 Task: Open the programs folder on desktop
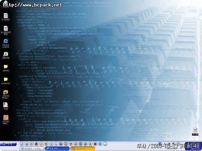[6, 81]
